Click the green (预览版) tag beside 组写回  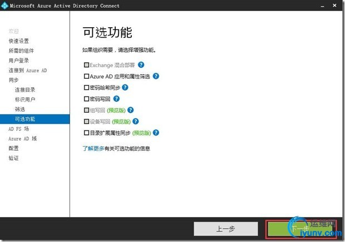116,110
